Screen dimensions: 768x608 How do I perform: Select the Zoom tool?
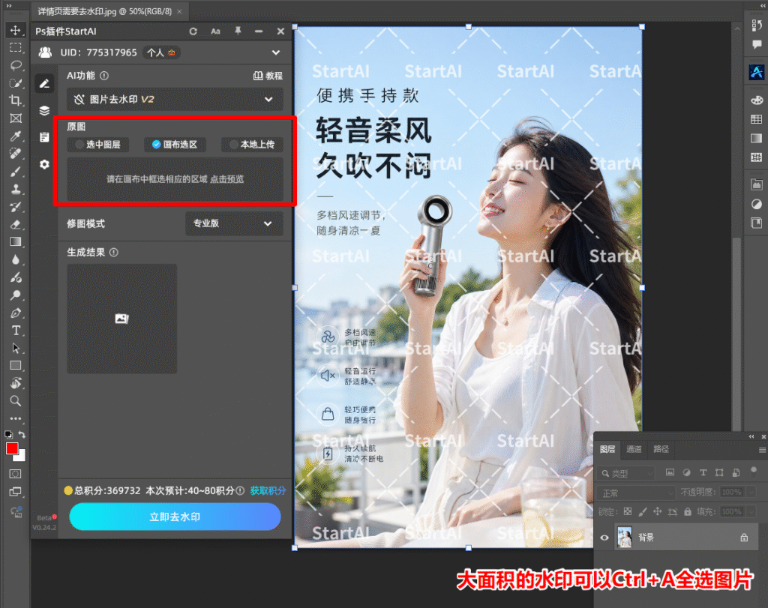pyautogui.click(x=15, y=401)
